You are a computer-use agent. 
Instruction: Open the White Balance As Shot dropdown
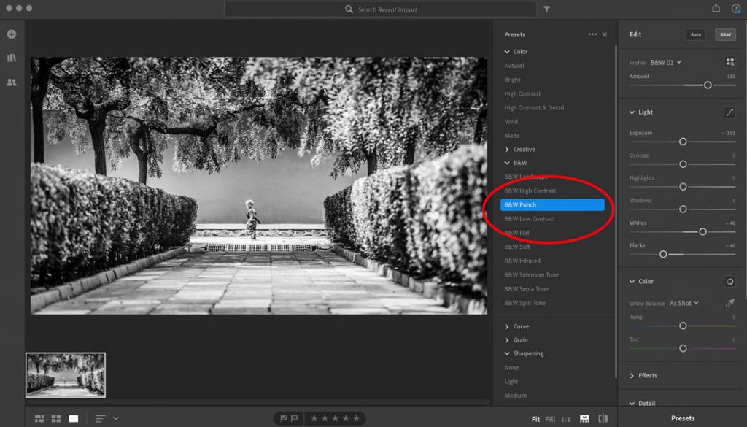coord(684,303)
